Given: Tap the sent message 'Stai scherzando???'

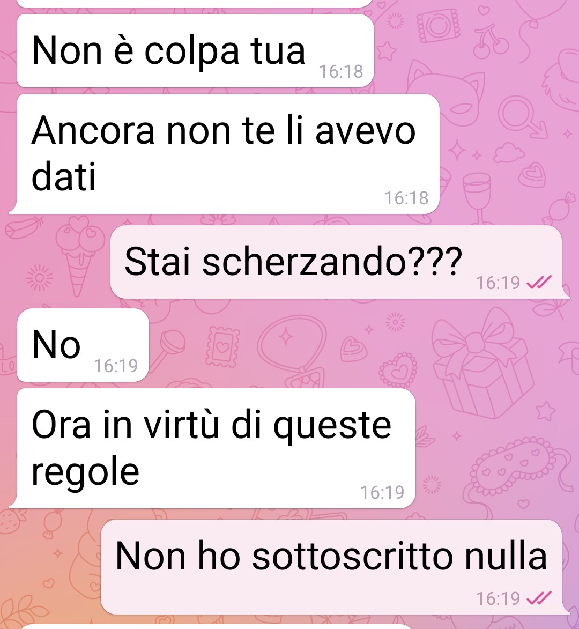Looking at the screenshot, I should (x=340, y=262).
